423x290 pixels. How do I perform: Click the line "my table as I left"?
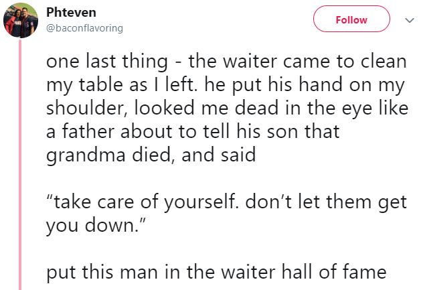(x=226, y=86)
